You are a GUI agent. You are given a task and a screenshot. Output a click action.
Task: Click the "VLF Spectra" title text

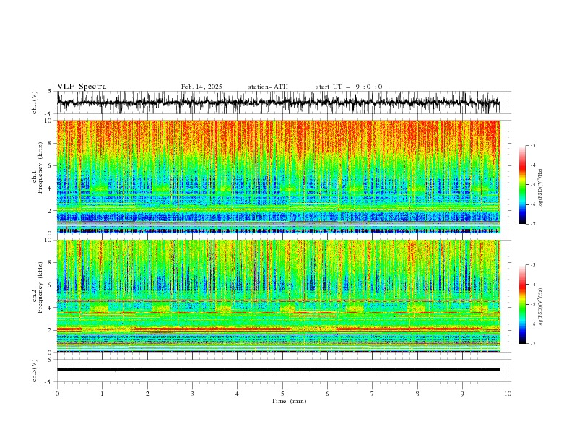(82, 87)
